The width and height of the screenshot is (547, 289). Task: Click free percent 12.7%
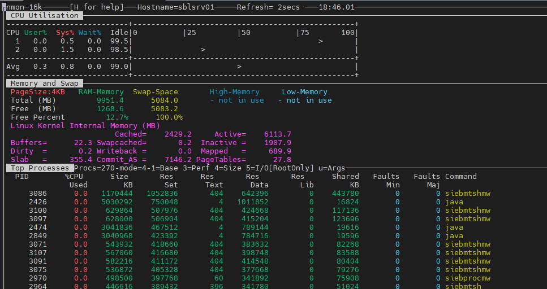click(117, 117)
